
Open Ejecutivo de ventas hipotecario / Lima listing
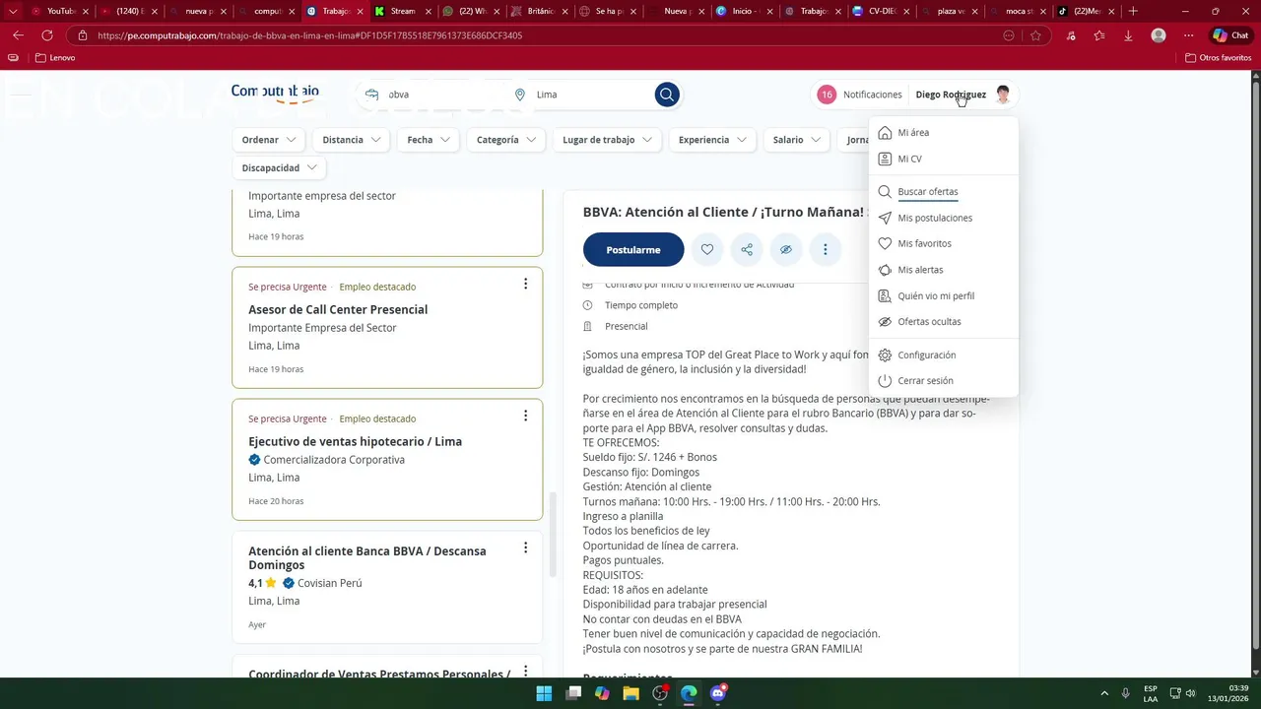(x=355, y=441)
